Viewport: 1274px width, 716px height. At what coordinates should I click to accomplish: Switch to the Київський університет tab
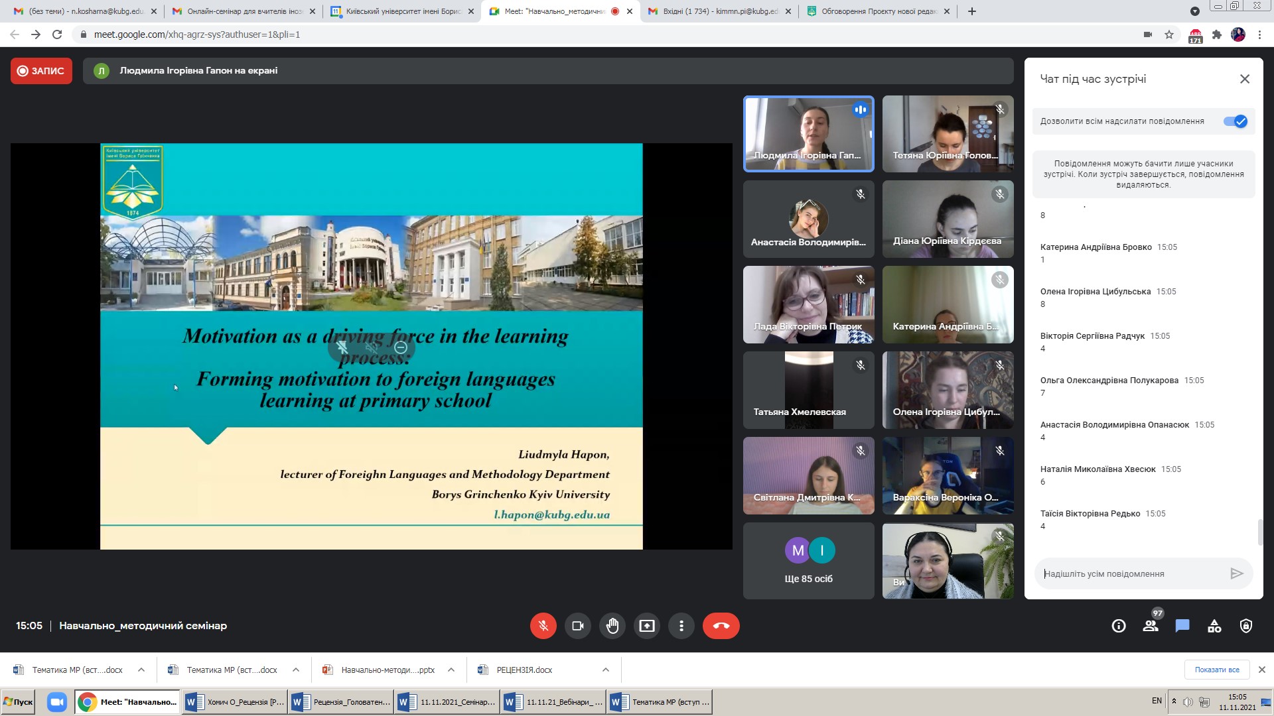402,11
